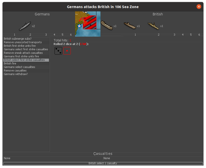Select 'Germans withdraw?' step in list
The image size is (206, 168).
[16, 74]
